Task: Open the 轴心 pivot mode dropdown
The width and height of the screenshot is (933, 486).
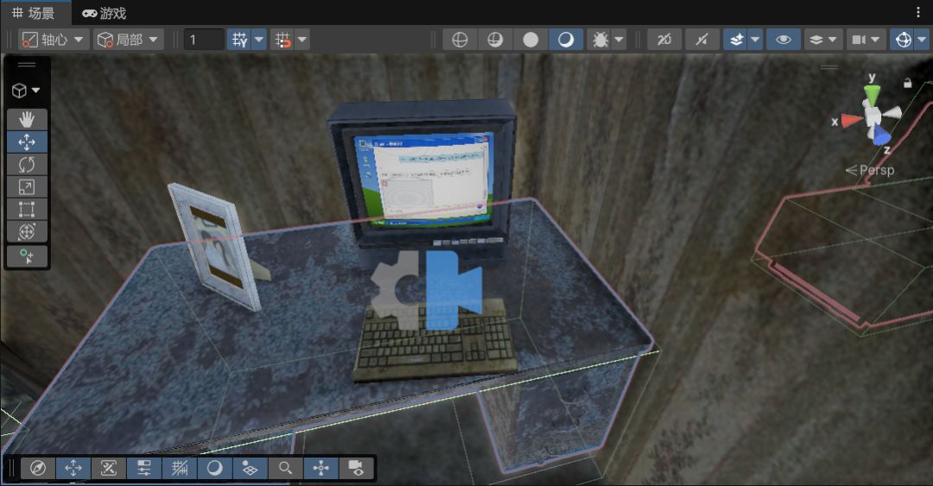Action: coord(54,40)
